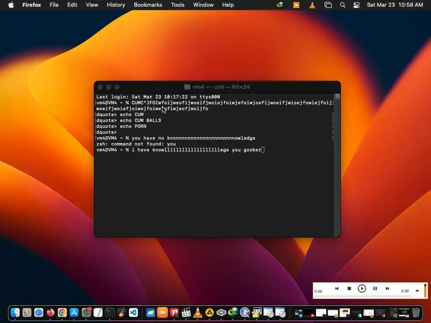Open the minimized black window dock thumbnail
The width and height of the screenshot is (431, 323).
[309, 312]
